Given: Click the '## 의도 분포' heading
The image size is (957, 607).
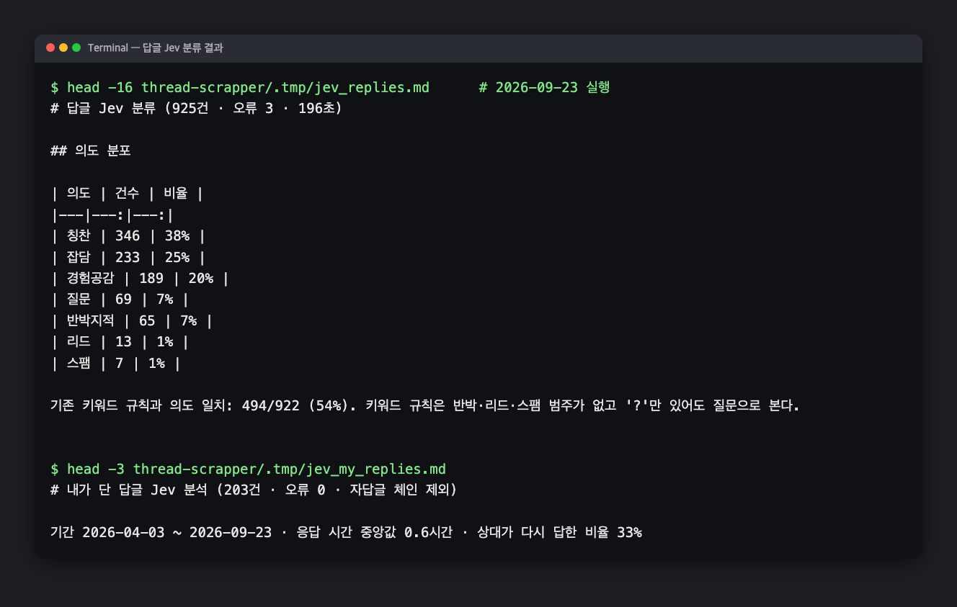Looking at the screenshot, I should tap(91, 151).
